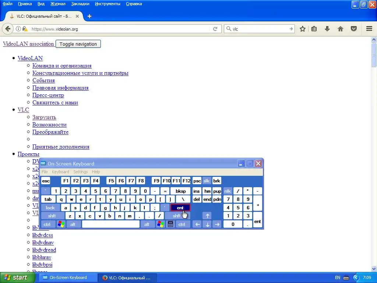This screenshot has width=377, height=283.
Task: Toggle the left alt key on keyboard
Action: click(73, 224)
